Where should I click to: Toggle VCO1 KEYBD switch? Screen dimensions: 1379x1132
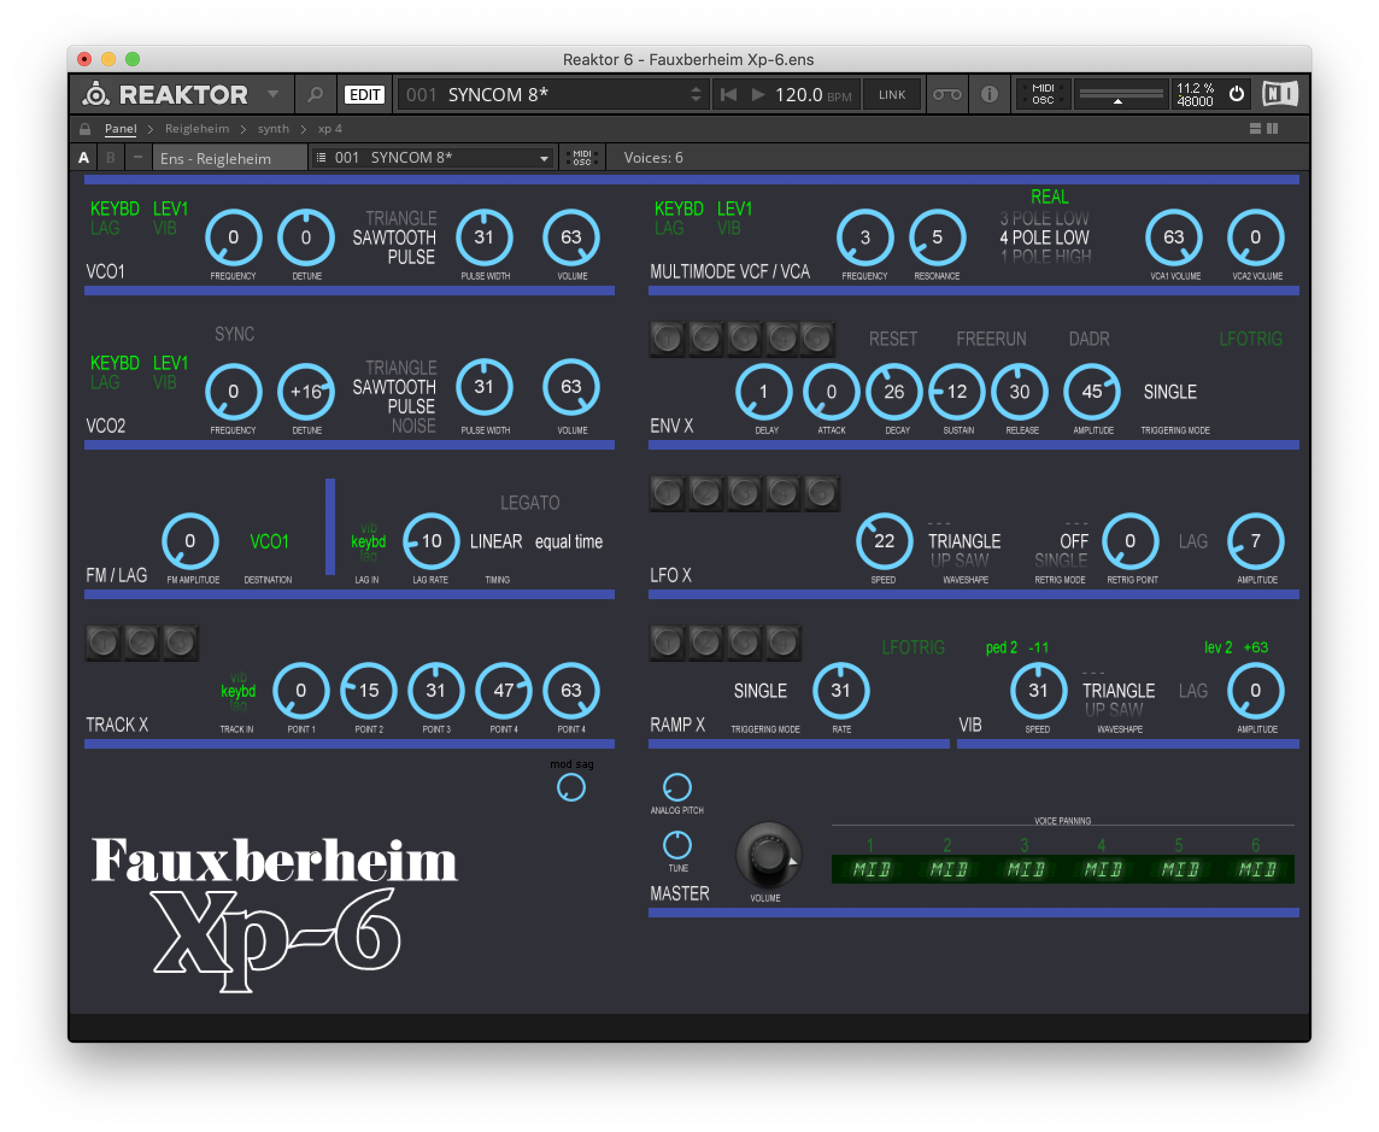click(115, 209)
